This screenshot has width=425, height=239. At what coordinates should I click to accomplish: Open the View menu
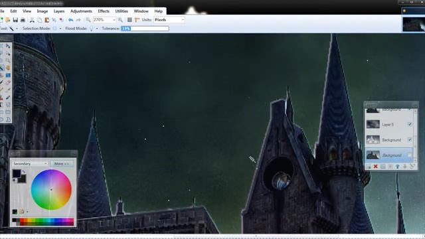[27, 11]
